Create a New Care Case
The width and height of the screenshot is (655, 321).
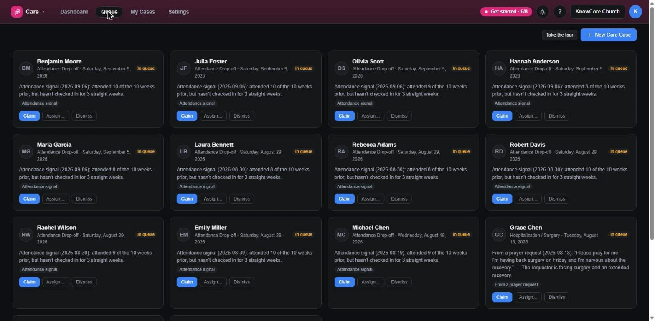tap(608, 35)
